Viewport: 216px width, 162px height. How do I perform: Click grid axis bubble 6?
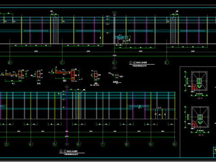coord(79,144)
